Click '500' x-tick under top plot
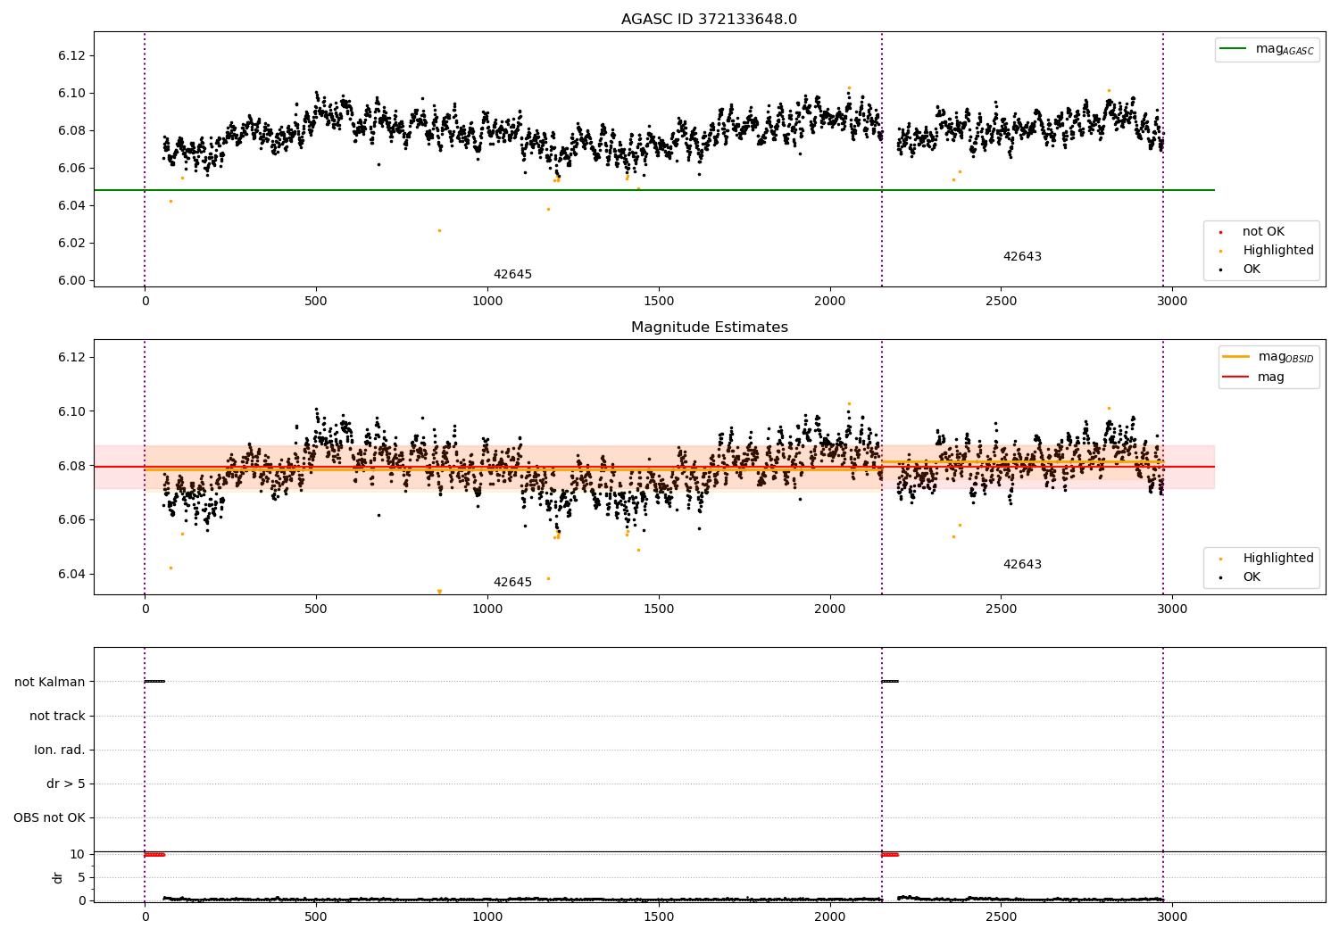Viewport: 1339px width, 937px height. click(316, 302)
